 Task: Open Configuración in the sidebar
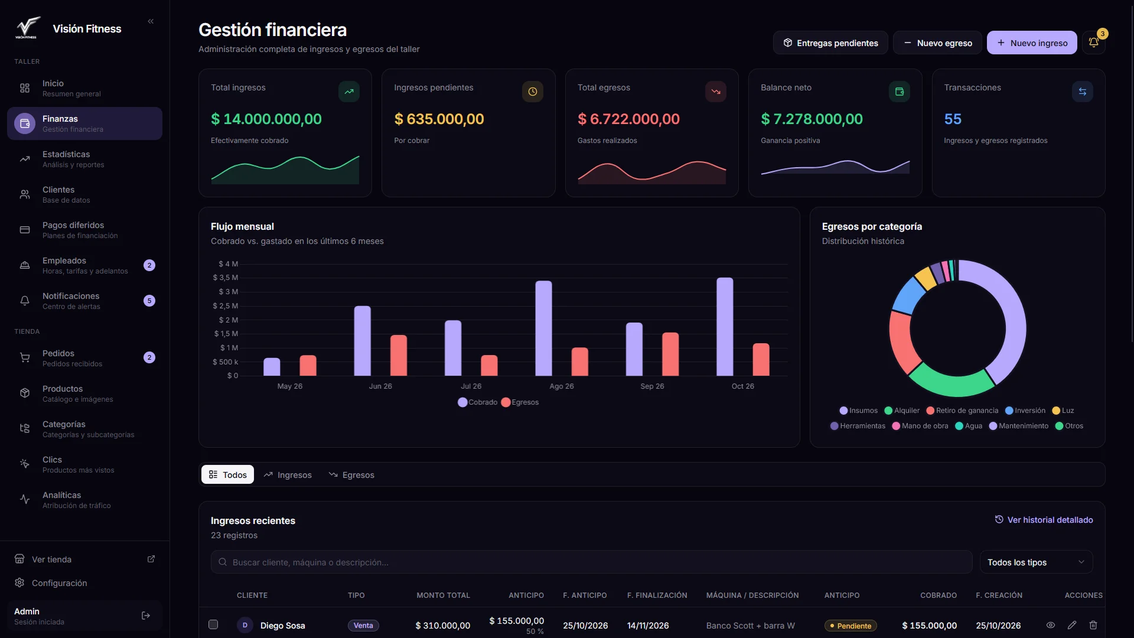point(84,583)
